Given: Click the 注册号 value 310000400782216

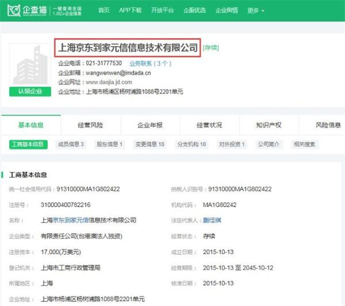Looking at the screenshot, I should [x=66, y=205].
